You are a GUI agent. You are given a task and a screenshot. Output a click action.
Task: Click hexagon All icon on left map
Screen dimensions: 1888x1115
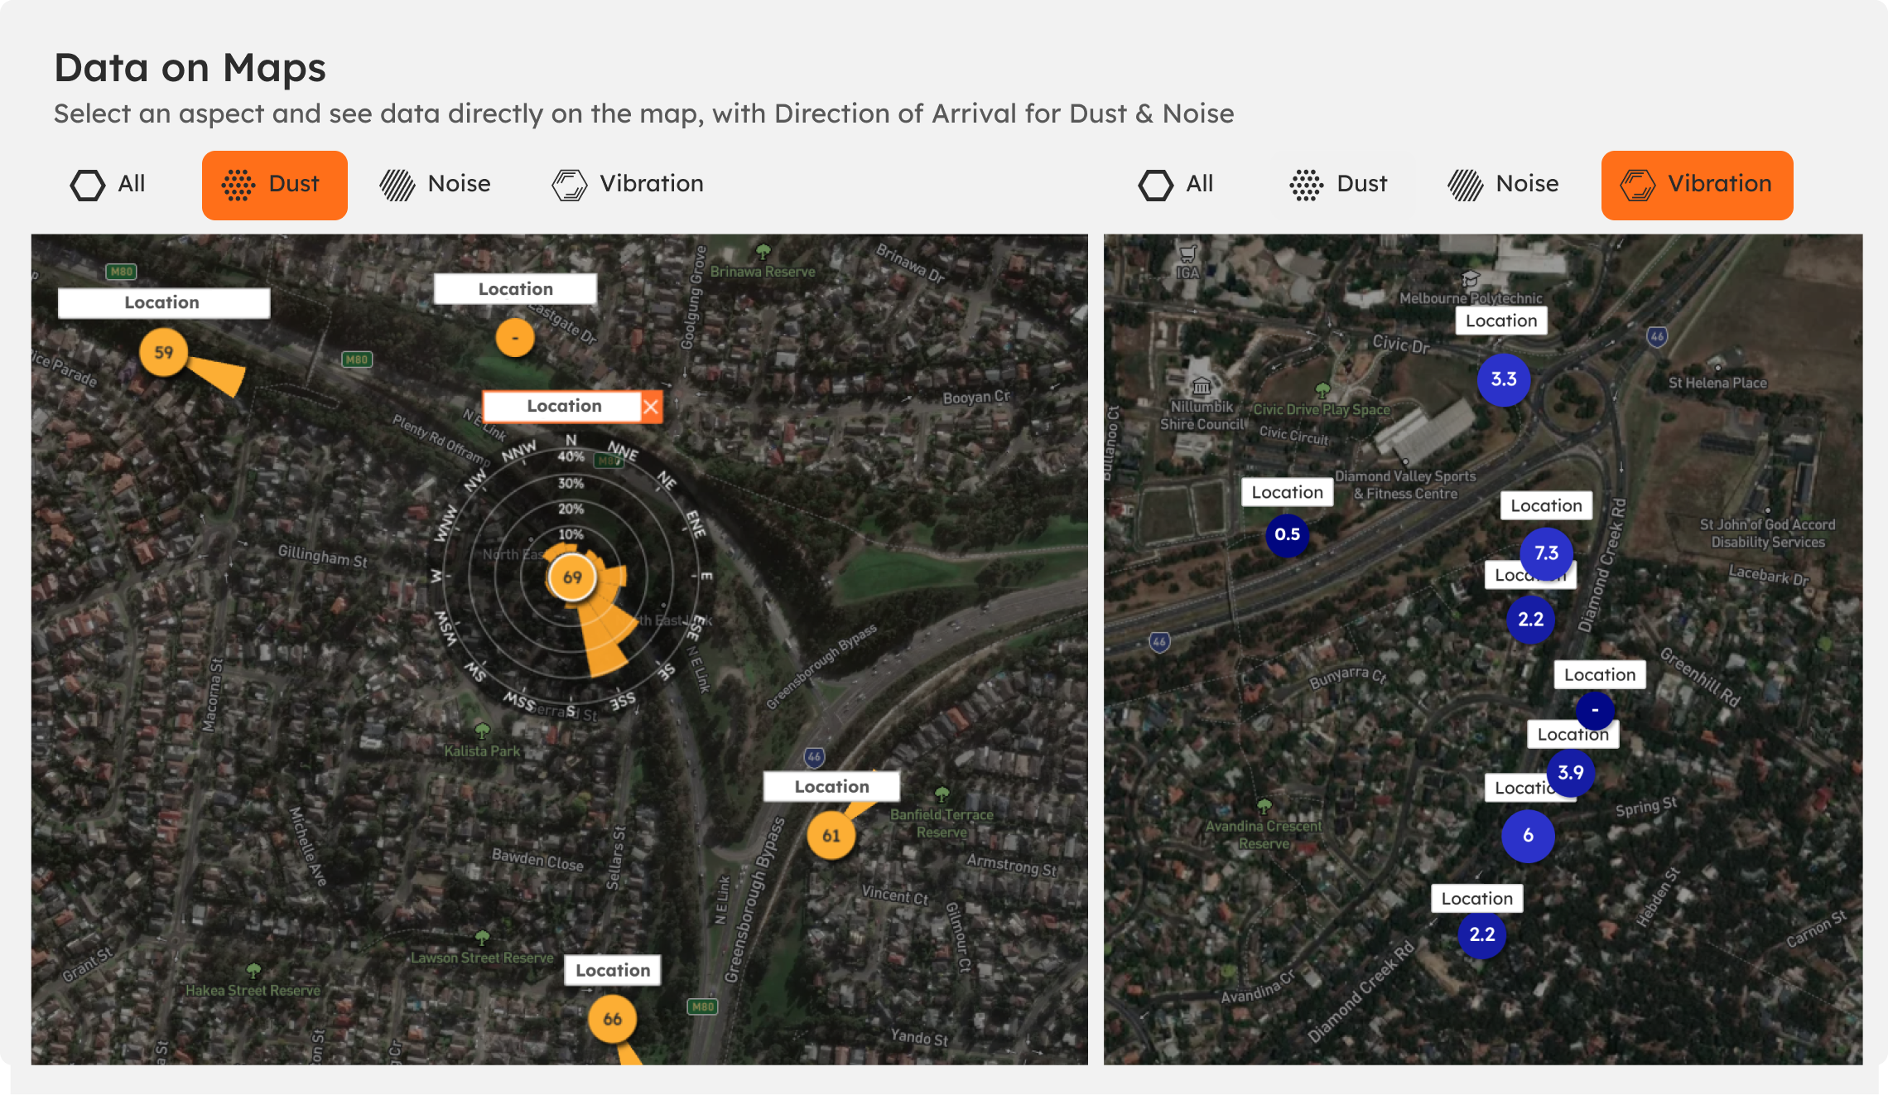pos(88,185)
